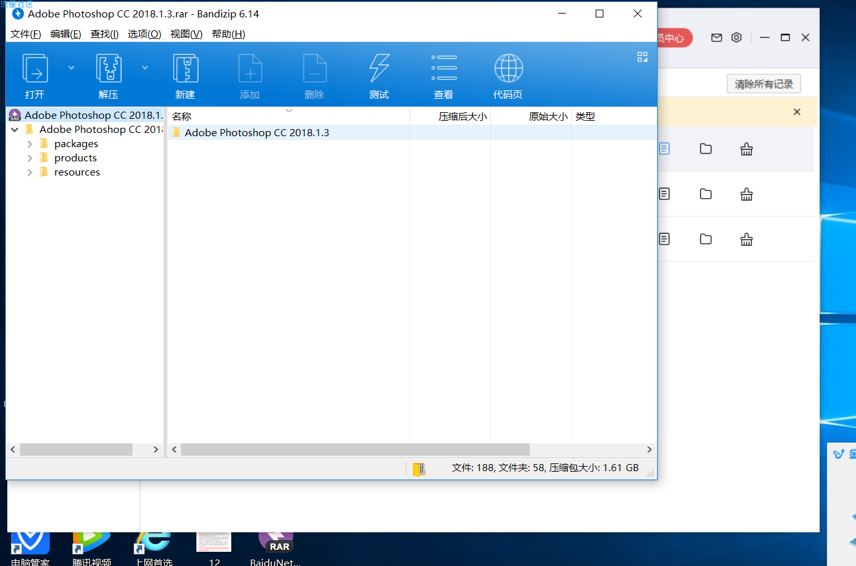Open the hexagon settings icon in background window
The height and width of the screenshot is (566, 856).
tap(736, 37)
